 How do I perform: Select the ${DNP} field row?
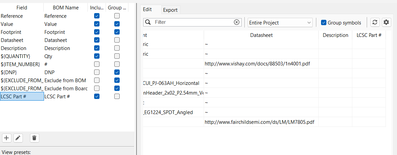[22, 72]
